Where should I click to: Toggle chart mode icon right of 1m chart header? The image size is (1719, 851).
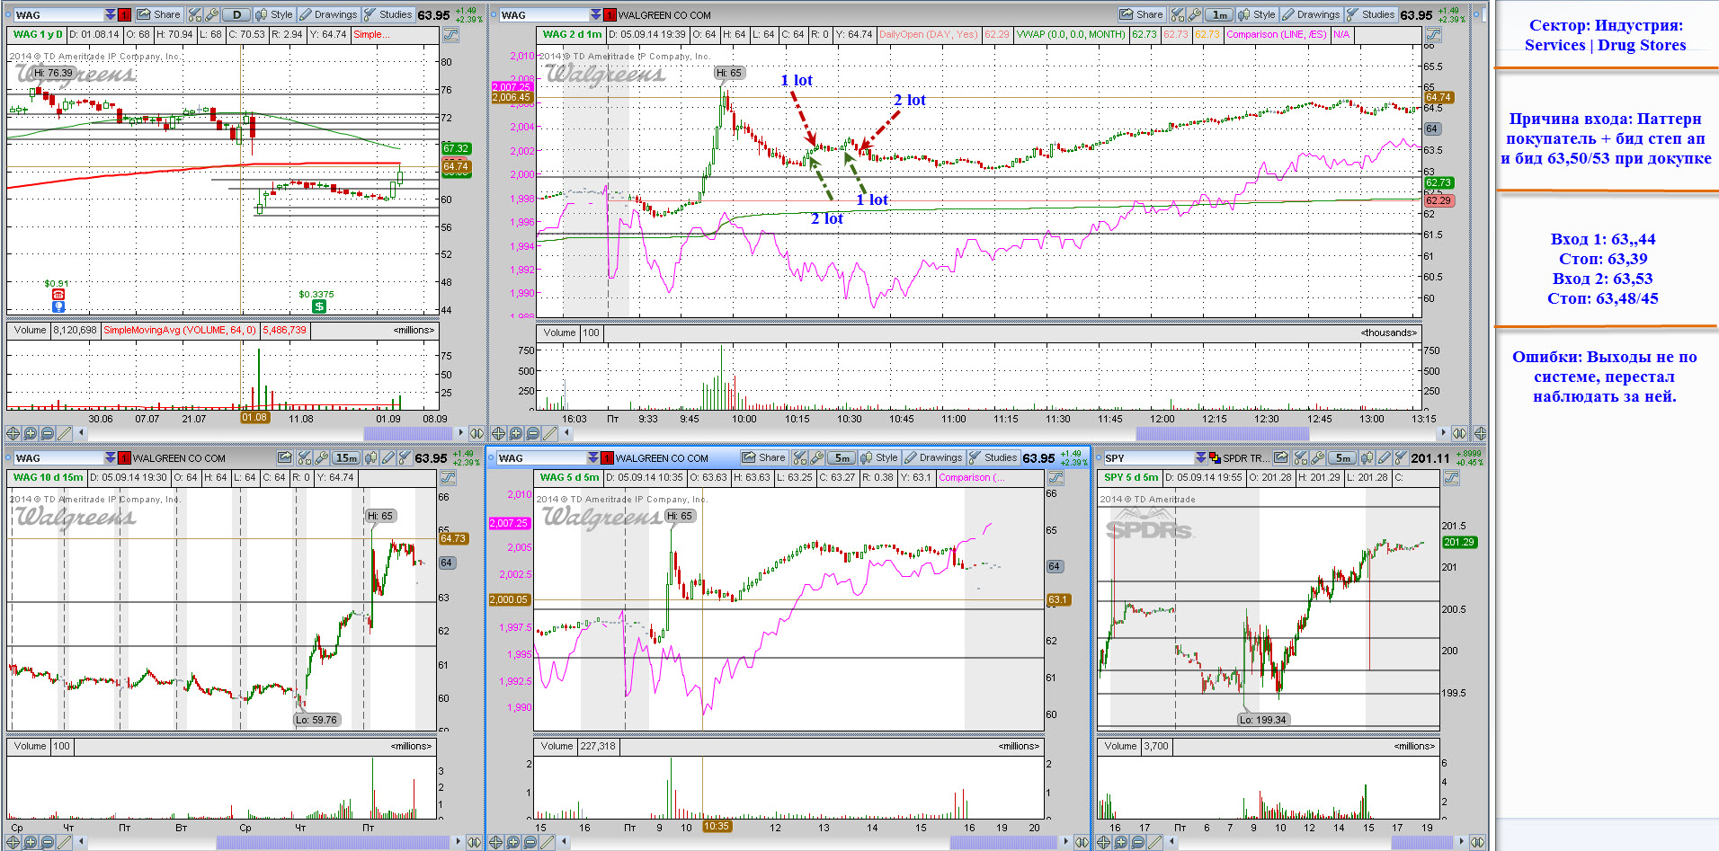(1433, 34)
